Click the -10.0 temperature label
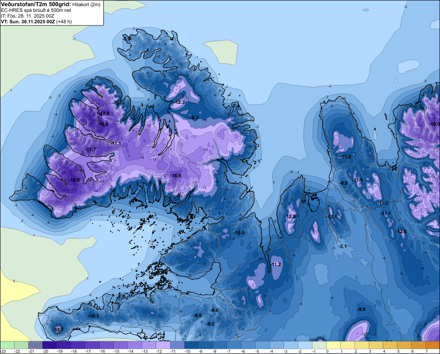Screen dimensions: 440x354 pos(239,233)
